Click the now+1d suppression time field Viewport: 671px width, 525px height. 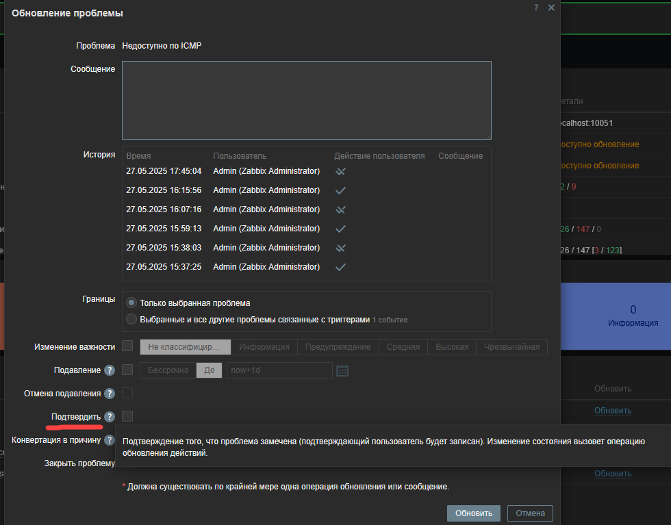(279, 370)
